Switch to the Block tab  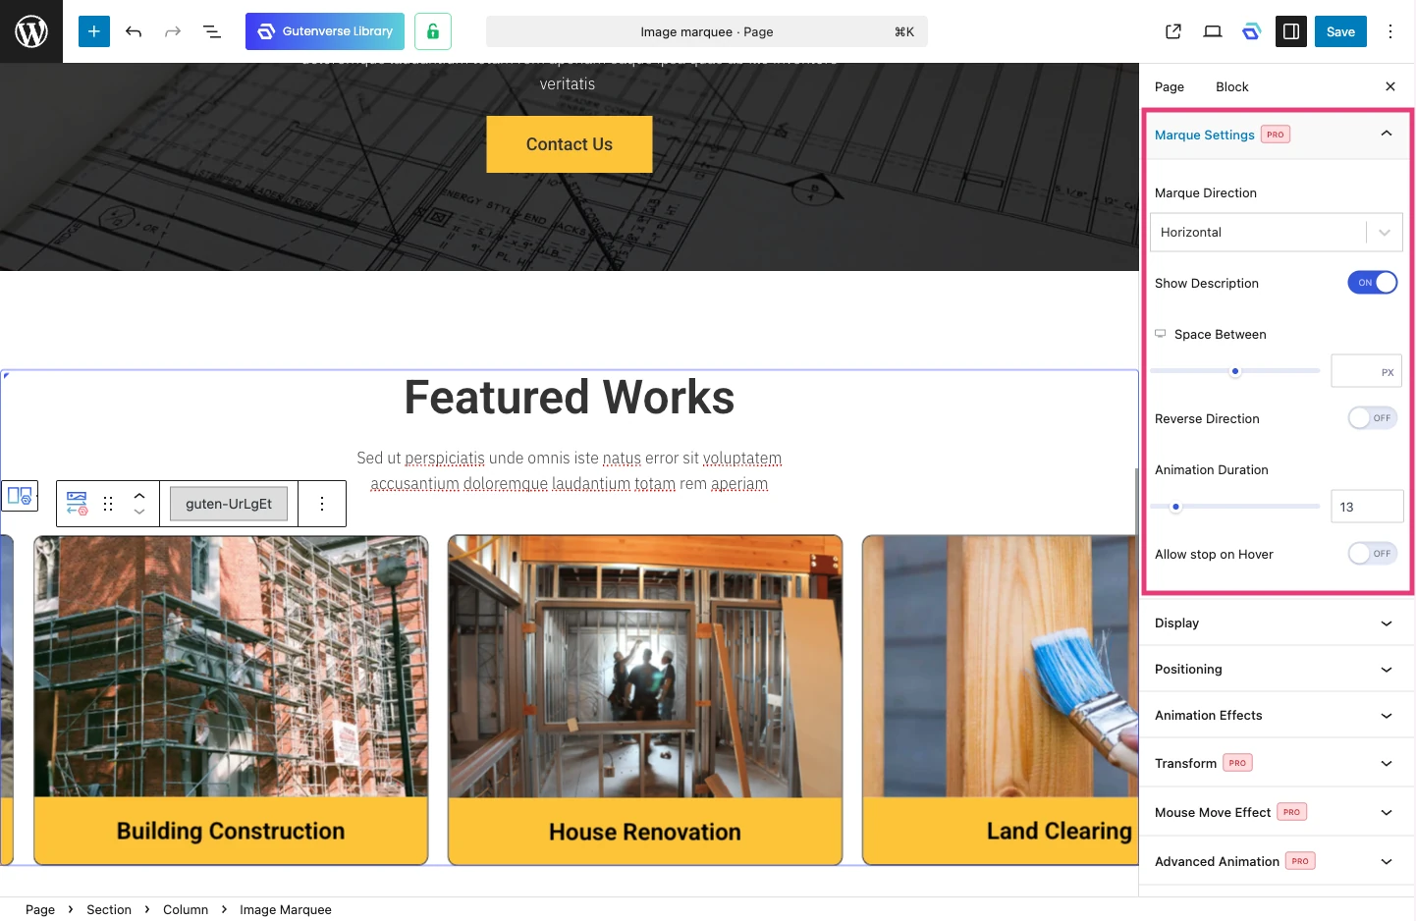coord(1231,87)
